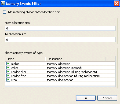Uncheck the calloc event type
This screenshot has width=120, height=104.
point(8,68)
